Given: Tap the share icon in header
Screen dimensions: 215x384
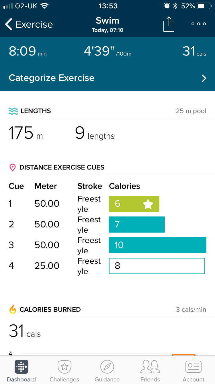Looking at the screenshot, I should pos(169,24).
